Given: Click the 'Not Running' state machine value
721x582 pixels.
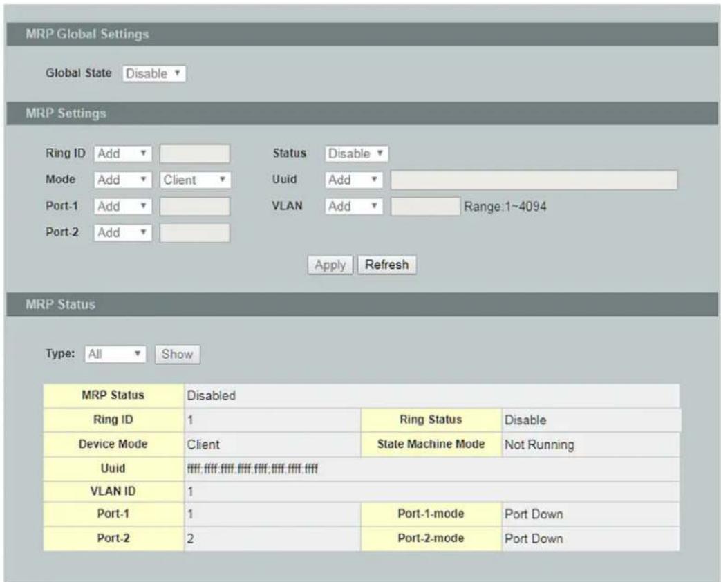Looking at the screenshot, I should click(539, 444).
